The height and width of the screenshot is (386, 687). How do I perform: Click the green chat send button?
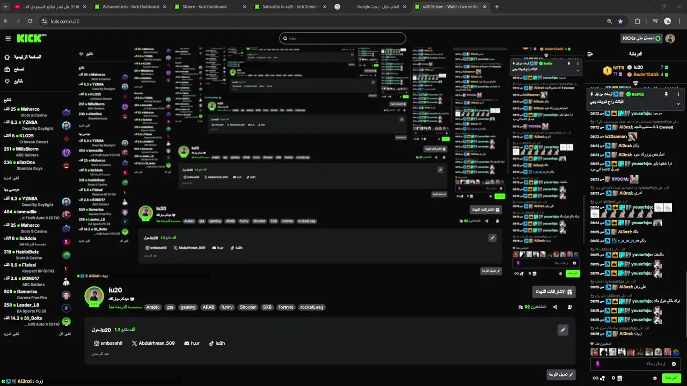pos(671,378)
